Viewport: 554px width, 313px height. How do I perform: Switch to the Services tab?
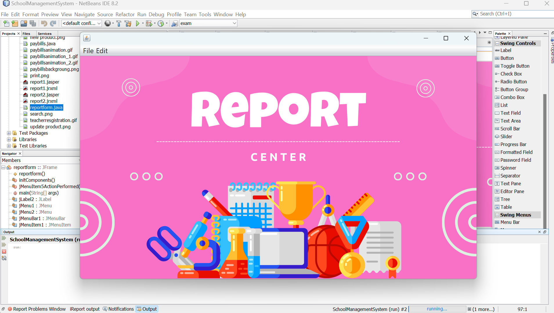click(x=45, y=34)
